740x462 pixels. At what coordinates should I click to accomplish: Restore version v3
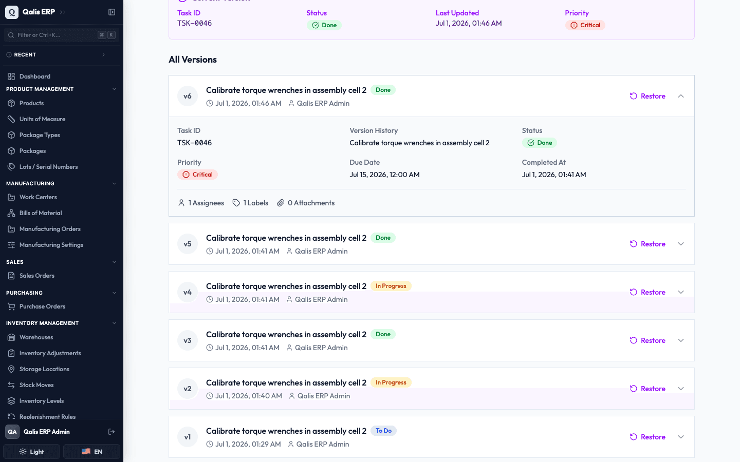(x=647, y=340)
